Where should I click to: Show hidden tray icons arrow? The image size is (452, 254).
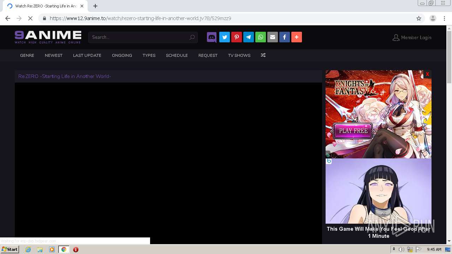pyautogui.click(x=394, y=249)
